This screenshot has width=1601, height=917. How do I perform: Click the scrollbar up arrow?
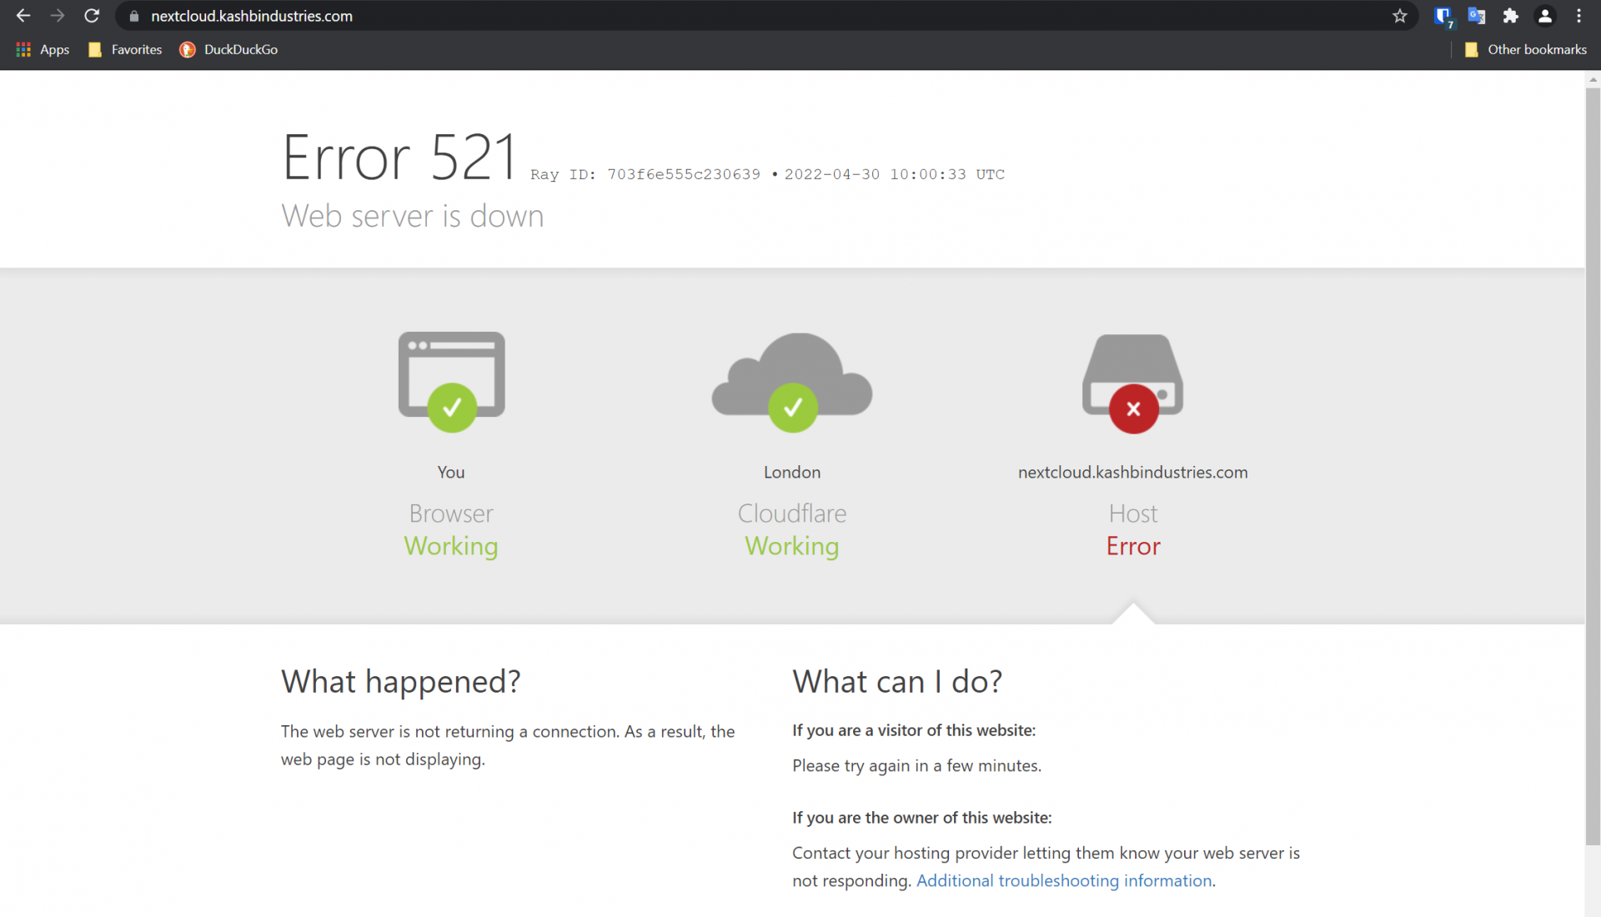tap(1593, 80)
